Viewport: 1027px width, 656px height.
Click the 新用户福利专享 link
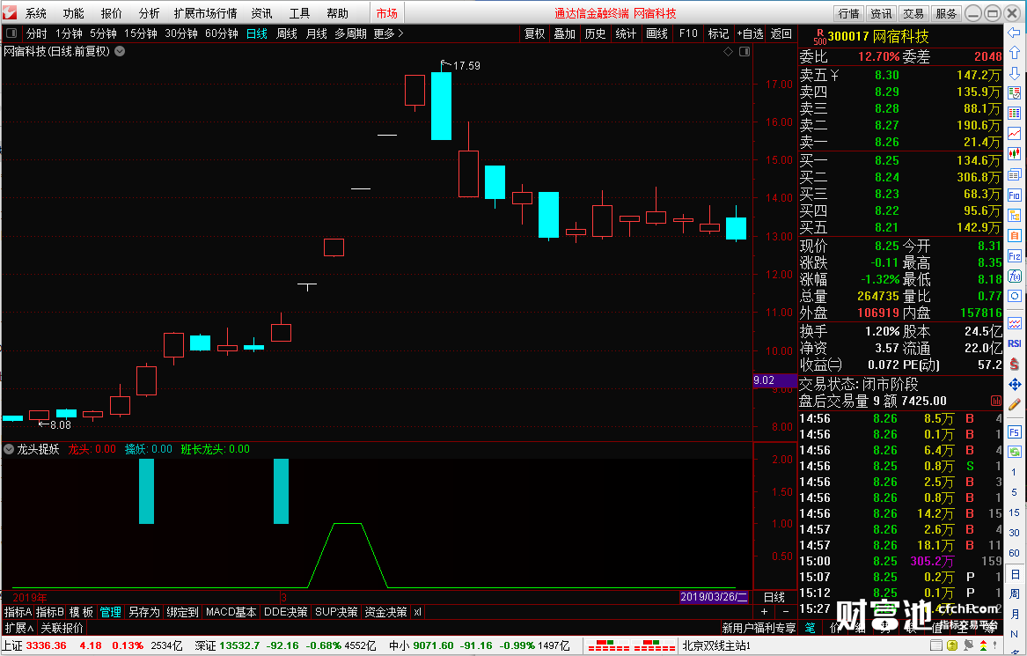[759, 628]
